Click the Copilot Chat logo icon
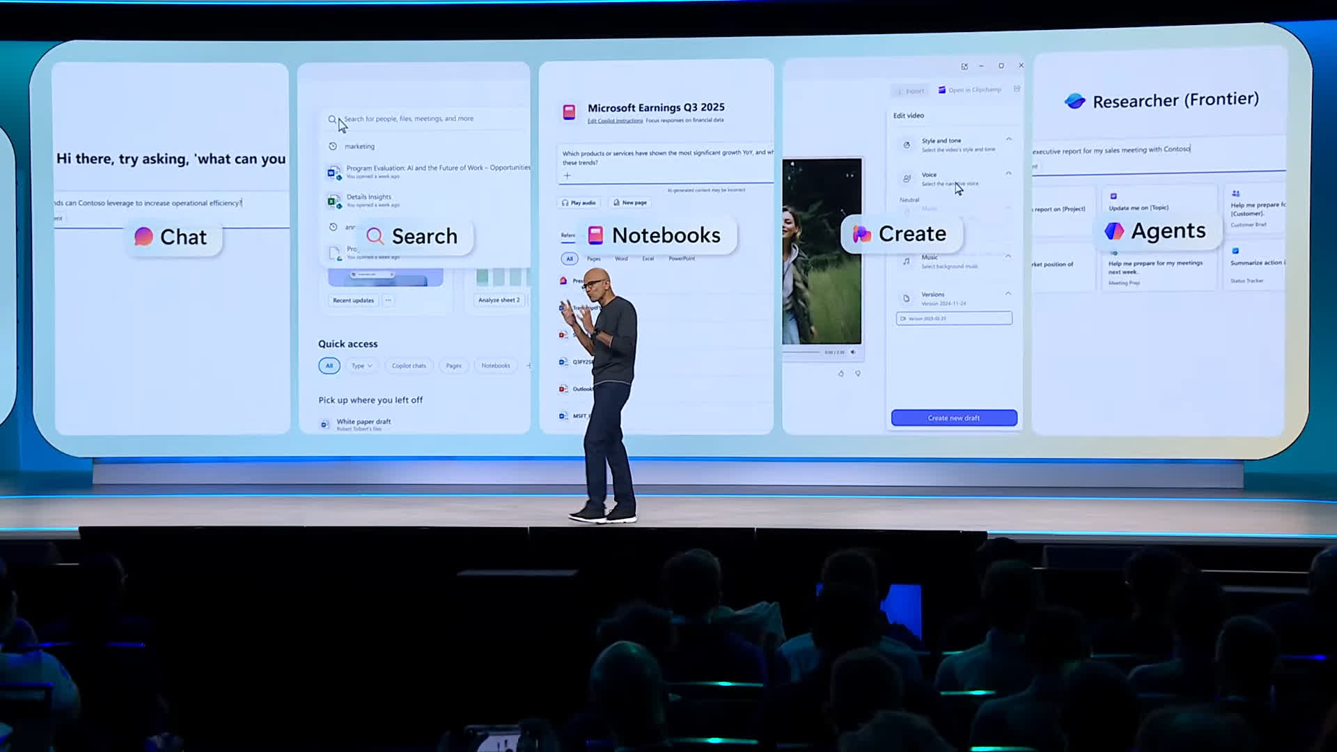Image resolution: width=1337 pixels, height=752 pixels. click(x=143, y=237)
